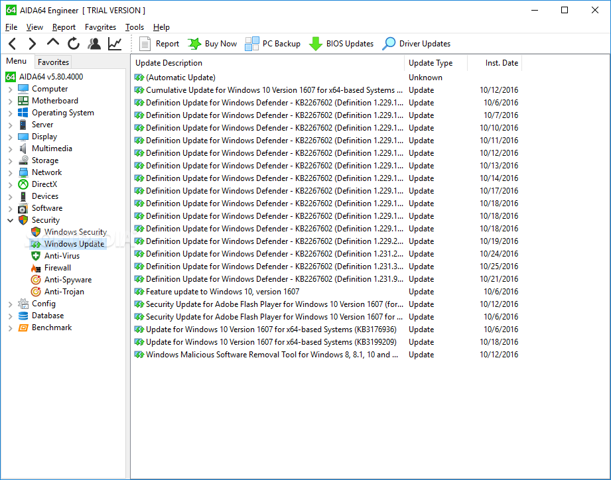611x480 pixels.
Task: Select the AIDA64 v5.80.4000 root node
Action: pyautogui.click(x=51, y=77)
